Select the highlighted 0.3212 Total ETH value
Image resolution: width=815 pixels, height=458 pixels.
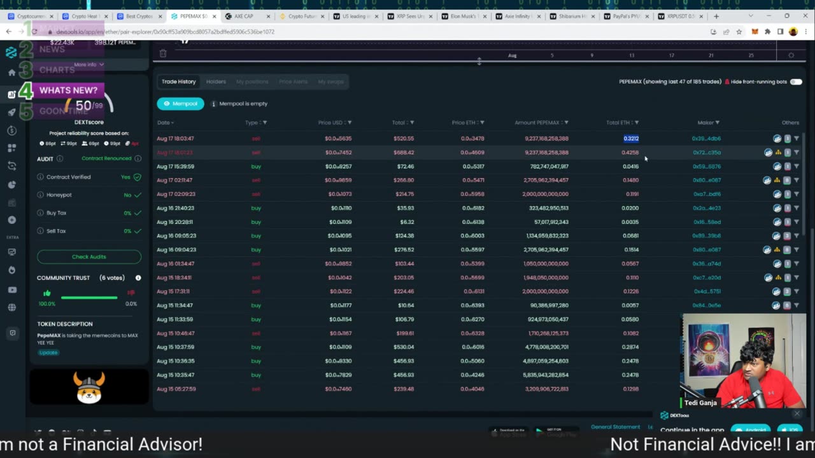click(631, 139)
